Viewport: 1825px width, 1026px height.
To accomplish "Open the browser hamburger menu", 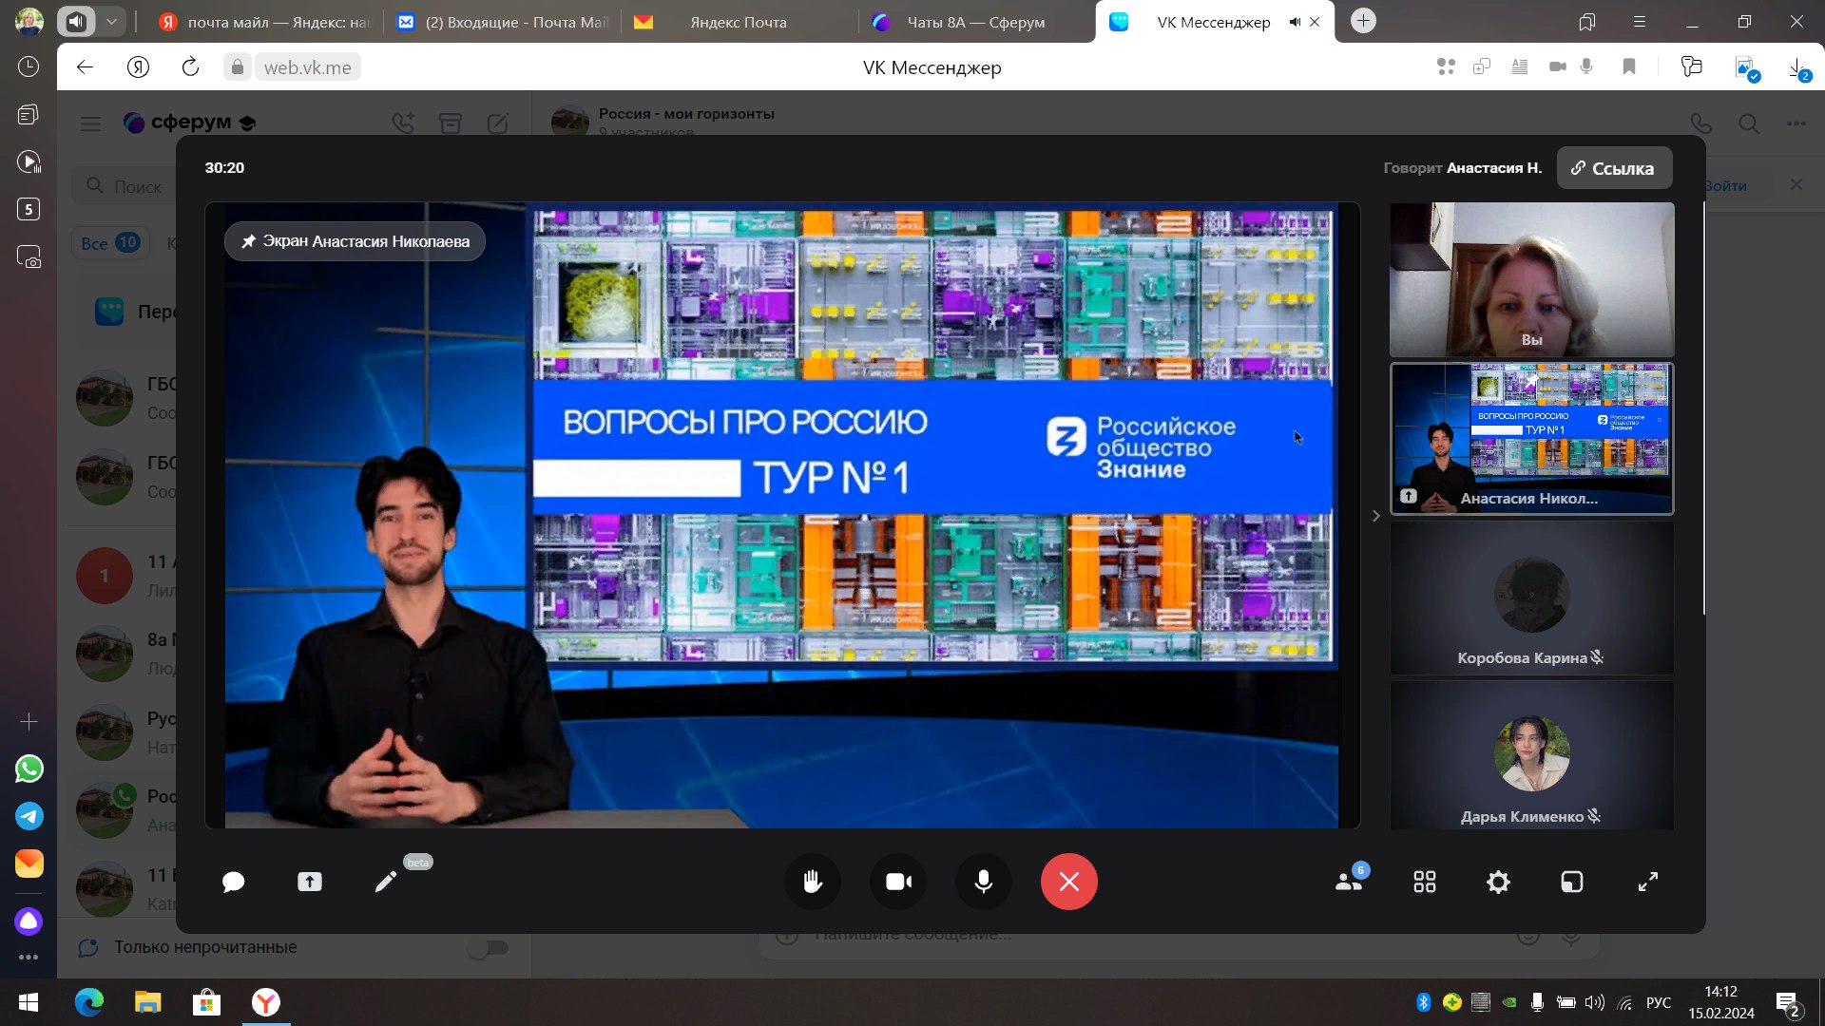I will pos(1639,21).
